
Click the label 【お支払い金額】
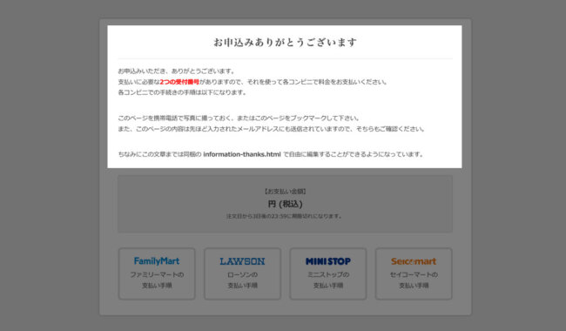[285, 192]
